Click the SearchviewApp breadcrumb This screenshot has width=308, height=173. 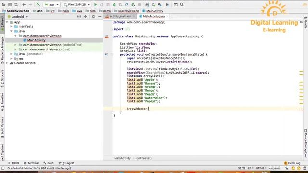tap(16, 11)
